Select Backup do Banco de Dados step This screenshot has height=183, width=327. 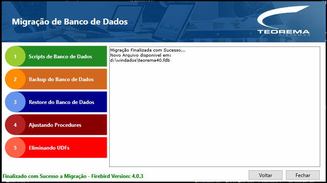click(x=61, y=79)
